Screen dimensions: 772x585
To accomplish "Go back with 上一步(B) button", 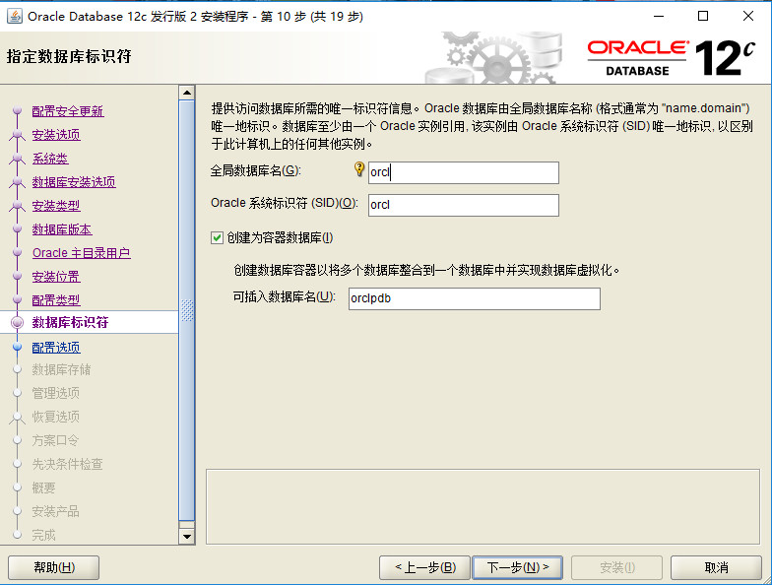I will [425, 567].
